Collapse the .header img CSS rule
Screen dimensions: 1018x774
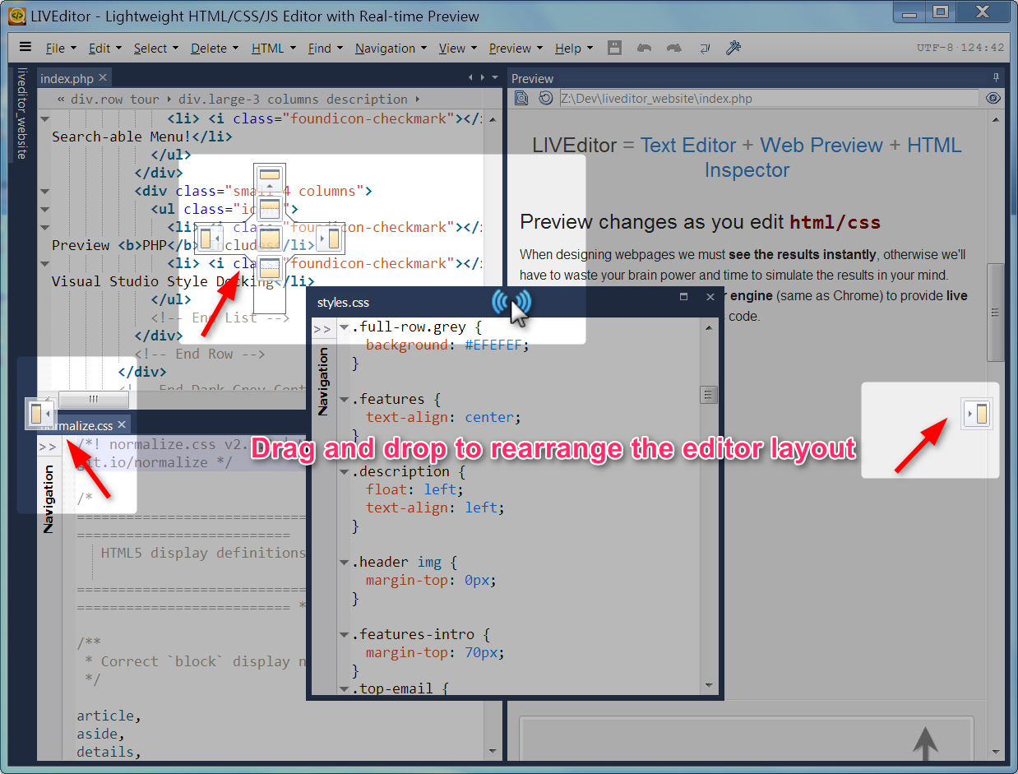[x=345, y=563]
